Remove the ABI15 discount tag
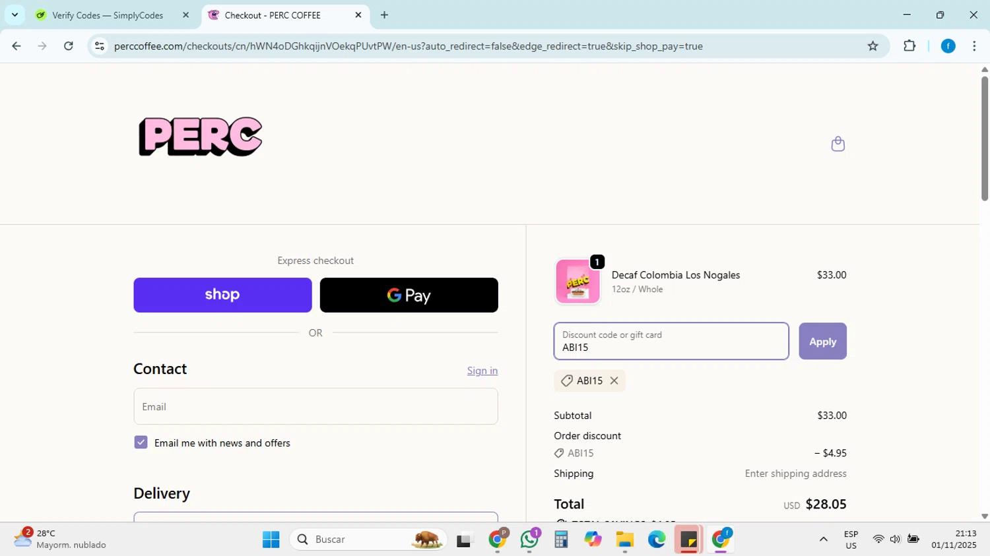This screenshot has height=556, width=990. [614, 381]
